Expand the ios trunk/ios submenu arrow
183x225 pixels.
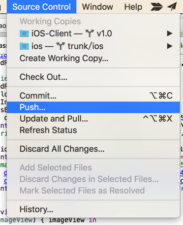click(x=170, y=46)
